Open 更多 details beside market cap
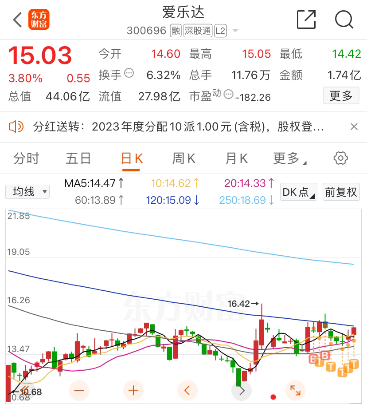Screen dimensions: 367x404 341,96
